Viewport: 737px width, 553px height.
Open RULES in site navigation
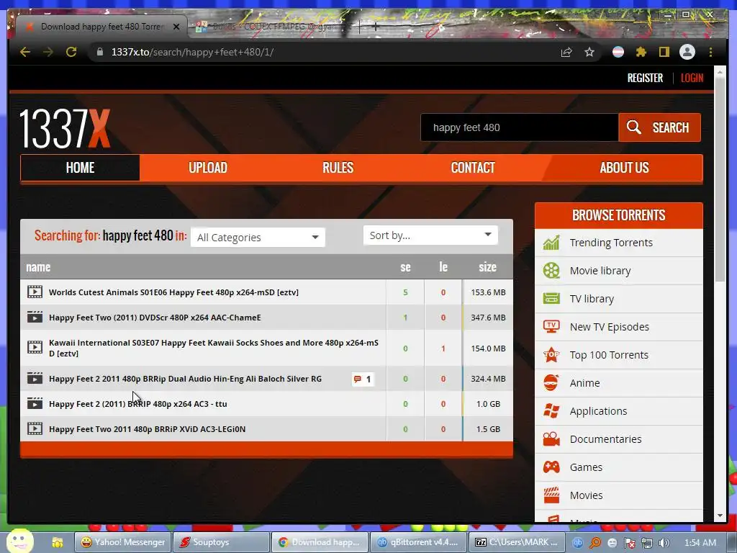coord(338,167)
